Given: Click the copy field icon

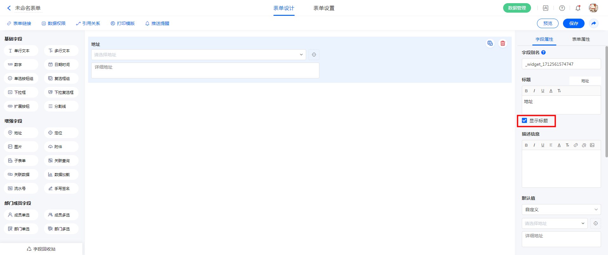Looking at the screenshot, I should click(490, 43).
